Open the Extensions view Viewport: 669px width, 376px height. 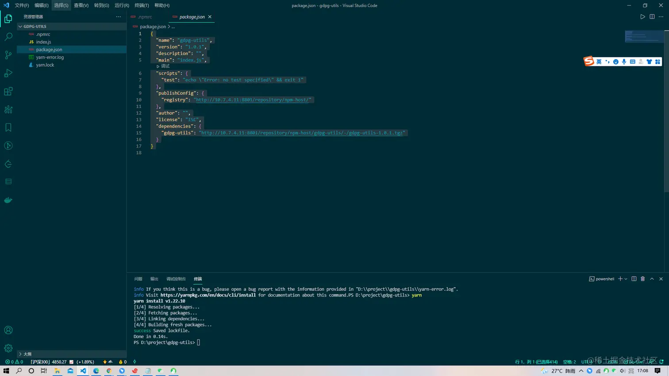coord(8,91)
